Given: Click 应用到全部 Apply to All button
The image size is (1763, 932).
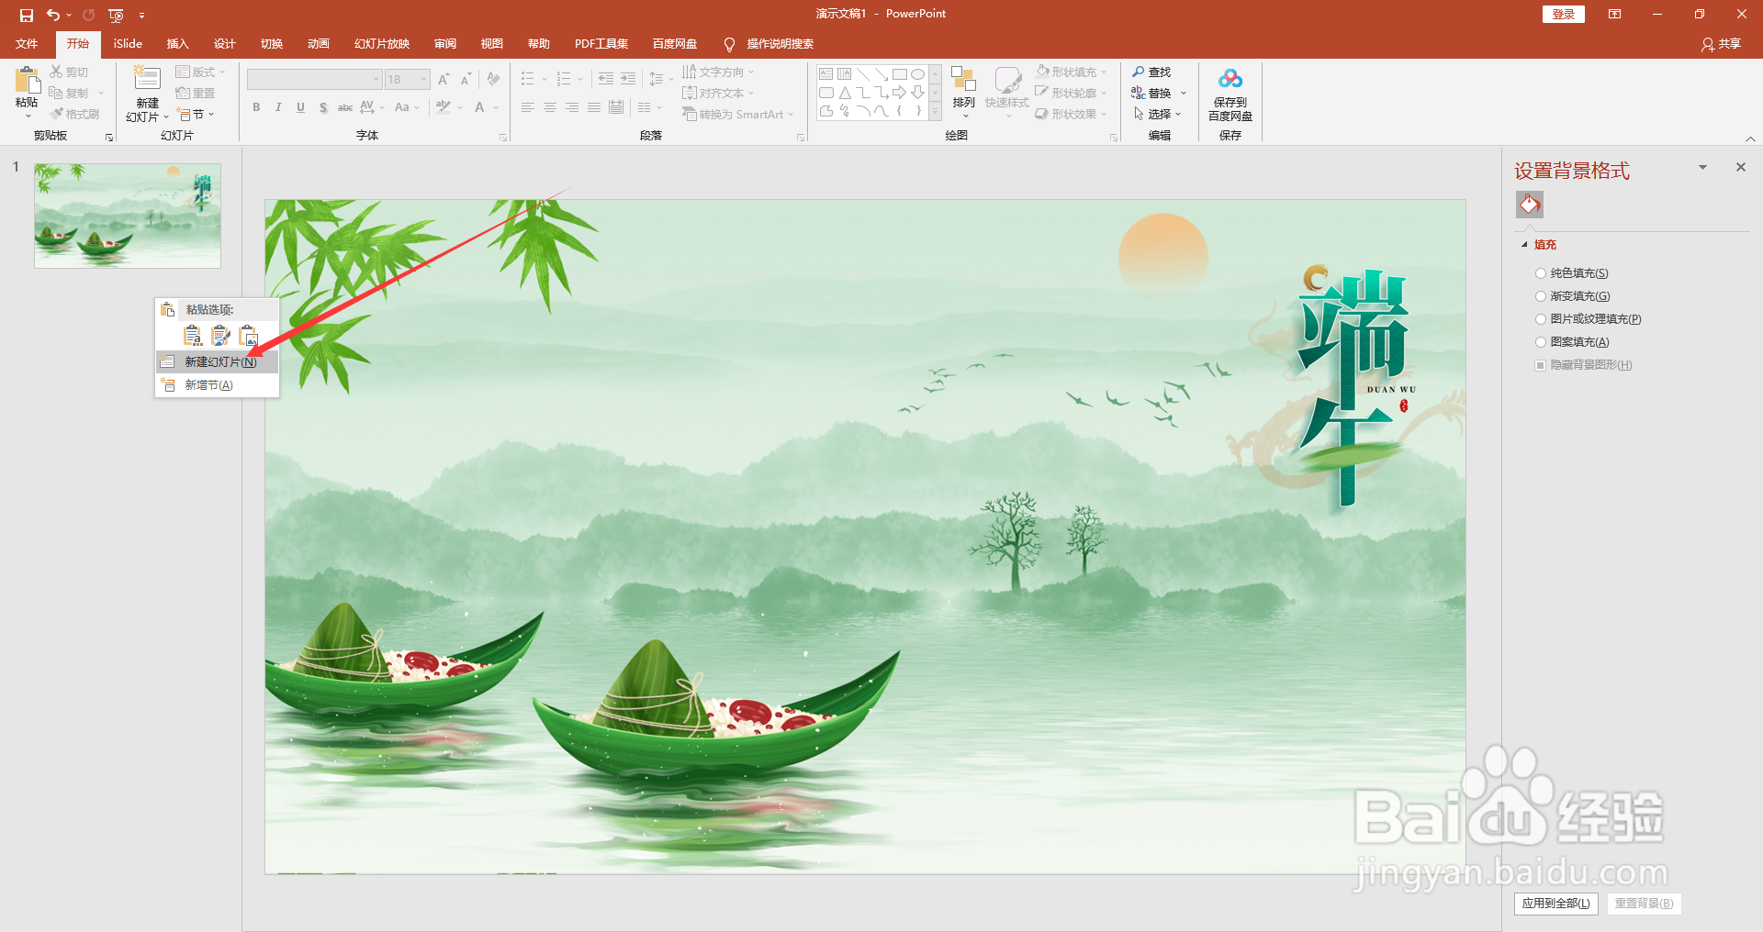Looking at the screenshot, I should pos(1556,904).
